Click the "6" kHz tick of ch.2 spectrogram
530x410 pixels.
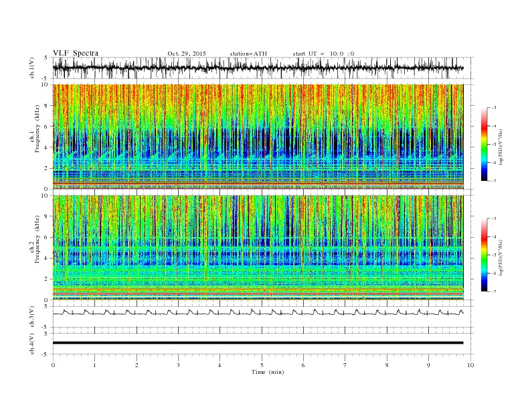[x=46, y=237]
